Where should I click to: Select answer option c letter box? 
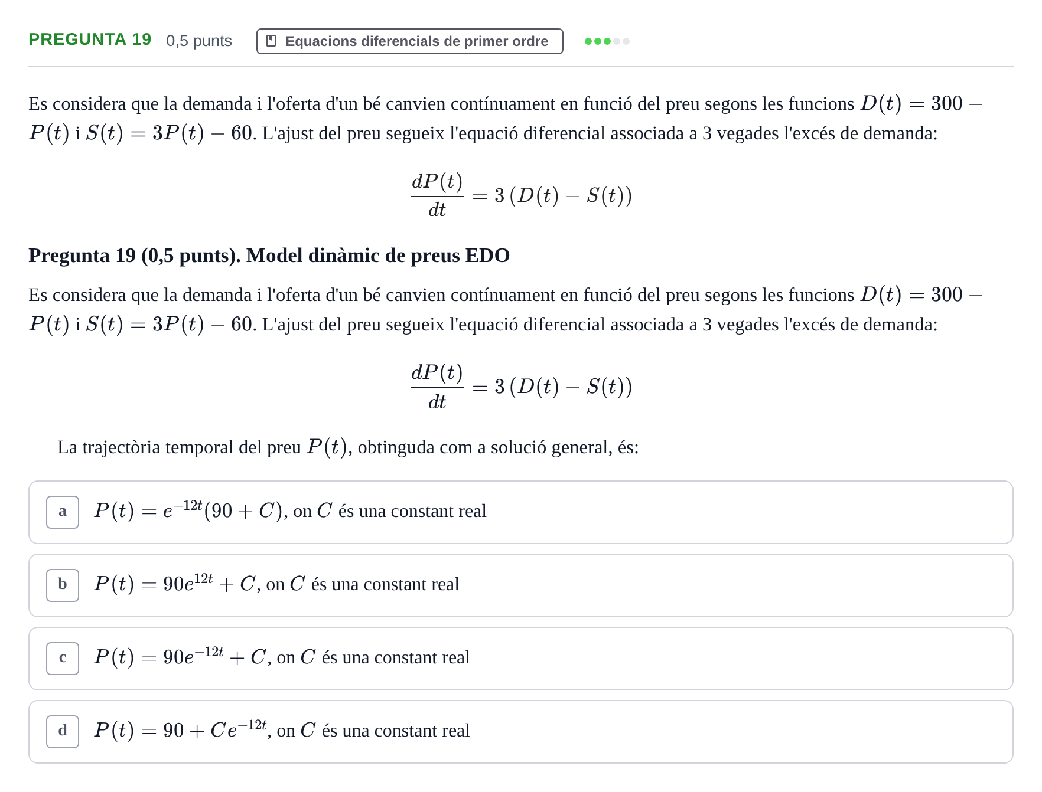pyautogui.click(x=63, y=659)
